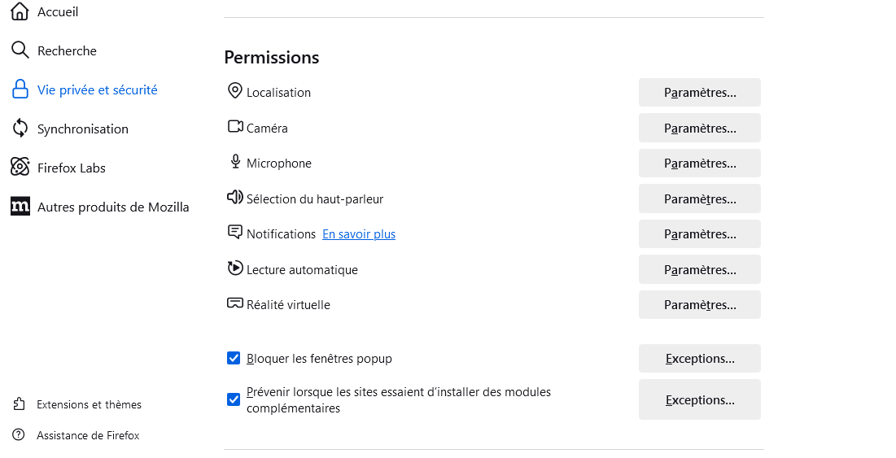Click the Firefox Labs icon
This screenshot has height=458, width=896.
20,168
